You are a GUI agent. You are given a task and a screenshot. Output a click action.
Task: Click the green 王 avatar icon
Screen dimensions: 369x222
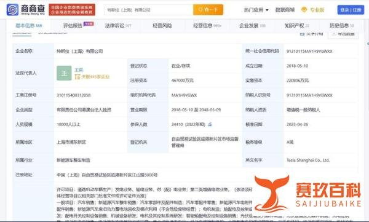coord(64,73)
